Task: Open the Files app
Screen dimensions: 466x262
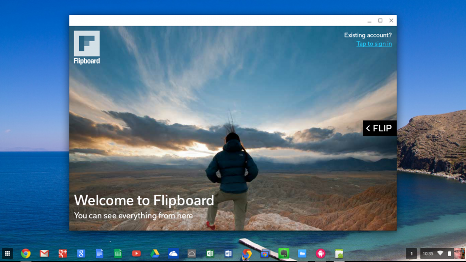Action: (x=302, y=253)
